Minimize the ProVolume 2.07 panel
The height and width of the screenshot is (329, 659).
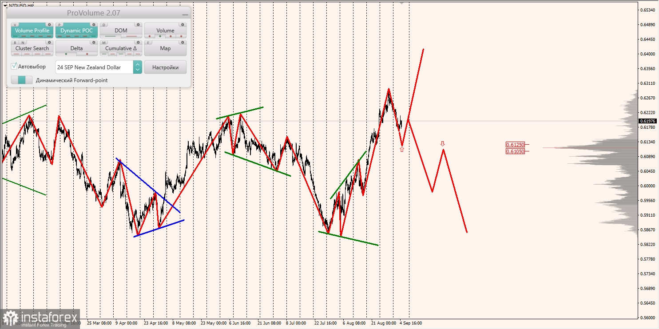coord(185,15)
